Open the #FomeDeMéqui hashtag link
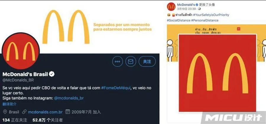The width and height of the screenshot is (266, 124). pos(116,88)
